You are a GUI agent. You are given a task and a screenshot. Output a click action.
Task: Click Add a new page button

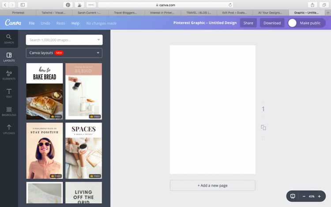[x=213, y=185]
